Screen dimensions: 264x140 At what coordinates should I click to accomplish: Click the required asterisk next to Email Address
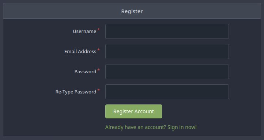tap(99, 50)
